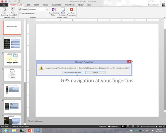Adjust the zoom slider handle
Image resolution: width=166 pixels, height=133 pixels.
pyautogui.click(x=149, y=126)
